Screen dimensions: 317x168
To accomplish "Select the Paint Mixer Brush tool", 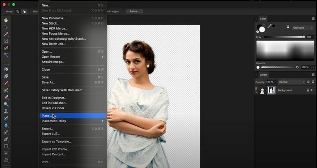I will pos(6,90).
